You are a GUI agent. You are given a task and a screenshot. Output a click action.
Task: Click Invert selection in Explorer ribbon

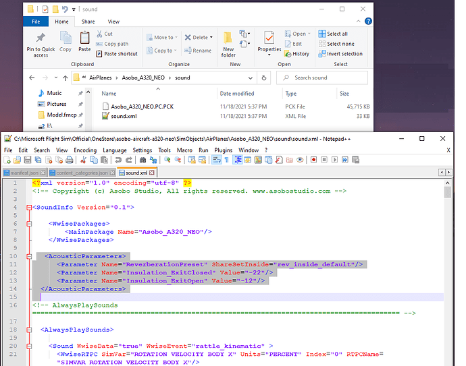340,54
